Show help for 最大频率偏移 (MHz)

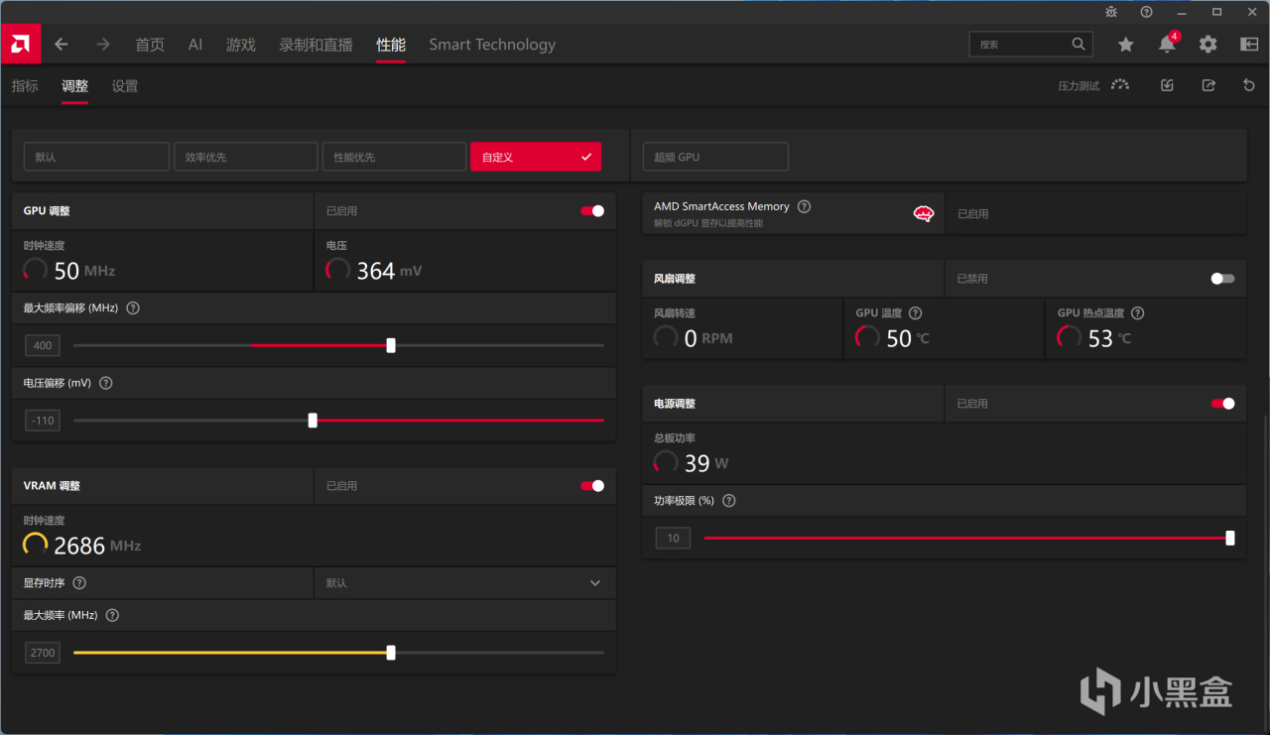133,307
